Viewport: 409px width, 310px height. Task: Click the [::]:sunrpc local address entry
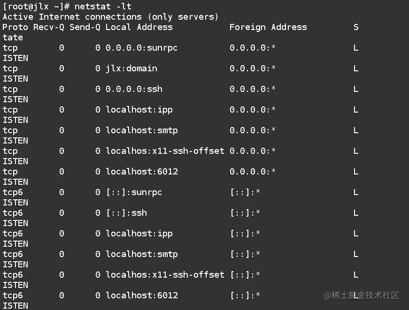(x=134, y=192)
